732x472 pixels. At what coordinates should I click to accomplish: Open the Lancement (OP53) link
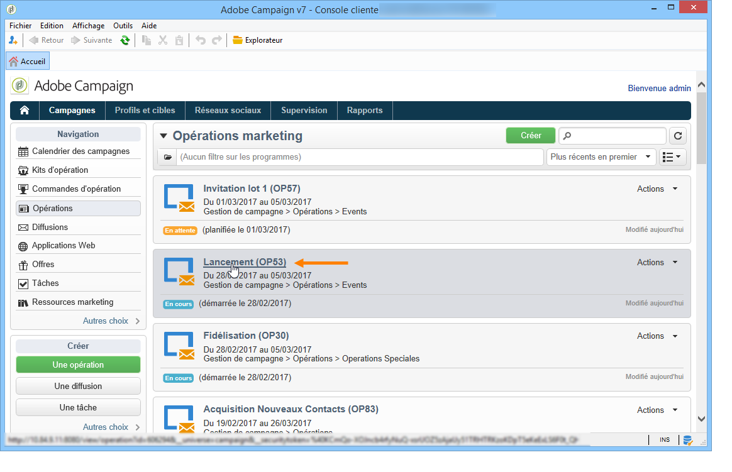(245, 262)
